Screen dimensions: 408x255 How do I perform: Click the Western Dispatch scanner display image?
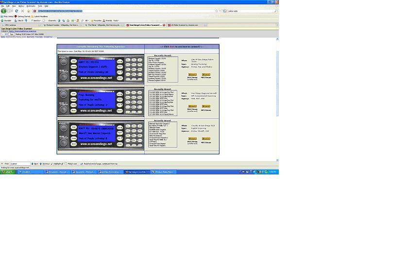coord(101,69)
